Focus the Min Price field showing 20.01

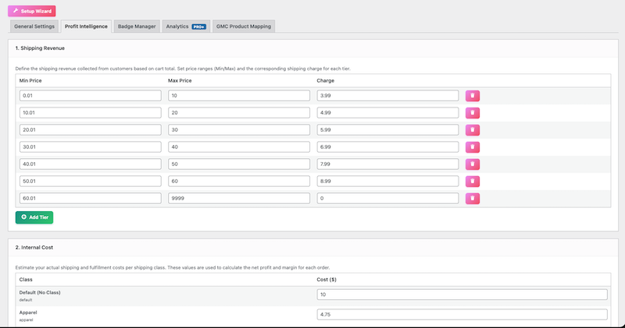(91, 129)
